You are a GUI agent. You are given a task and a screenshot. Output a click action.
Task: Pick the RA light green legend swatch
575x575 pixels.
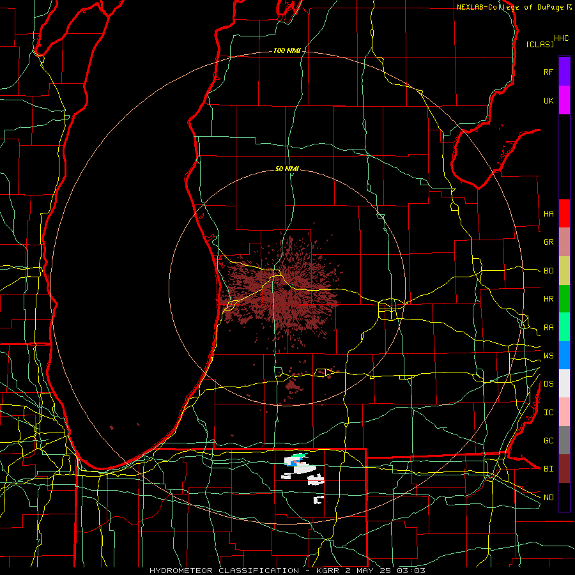point(564,327)
